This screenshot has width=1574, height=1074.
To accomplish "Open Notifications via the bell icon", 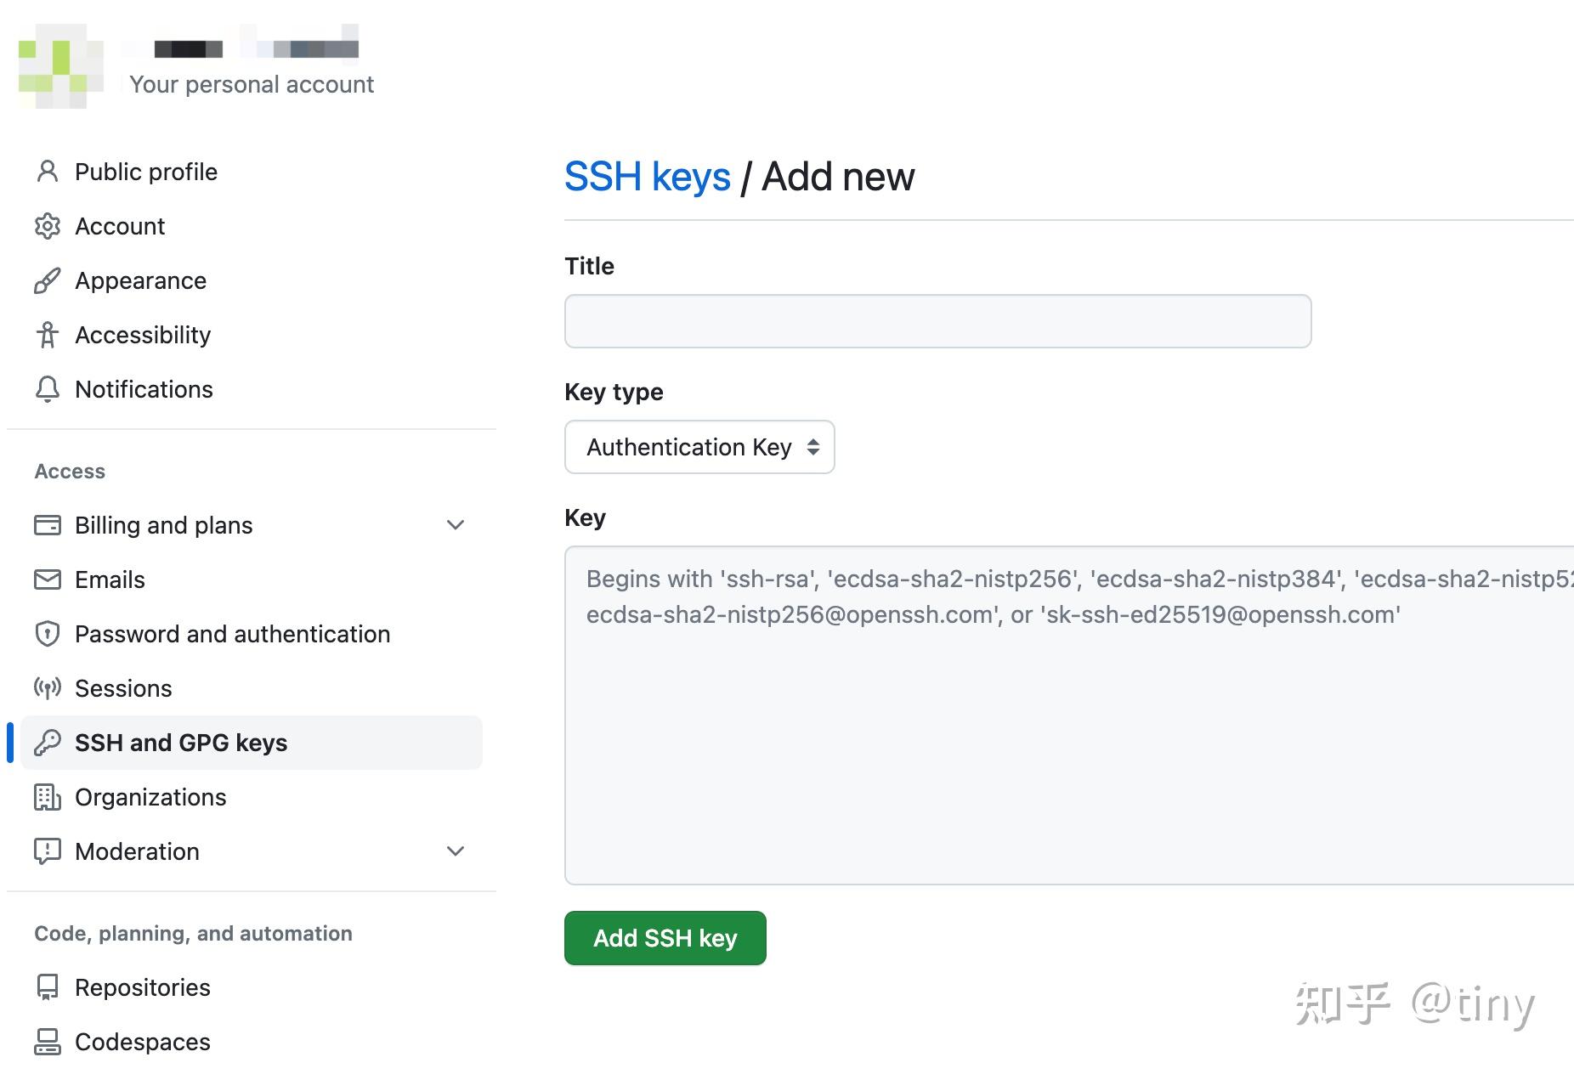I will pyautogui.click(x=48, y=389).
